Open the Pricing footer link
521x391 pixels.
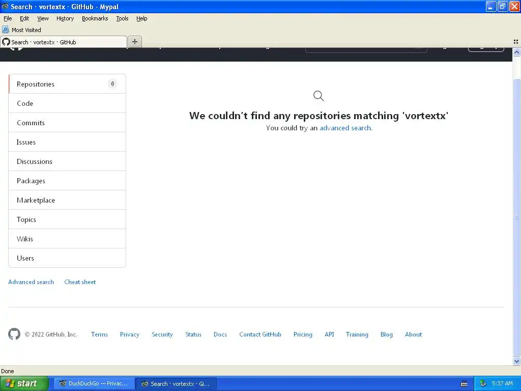[x=303, y=334]
